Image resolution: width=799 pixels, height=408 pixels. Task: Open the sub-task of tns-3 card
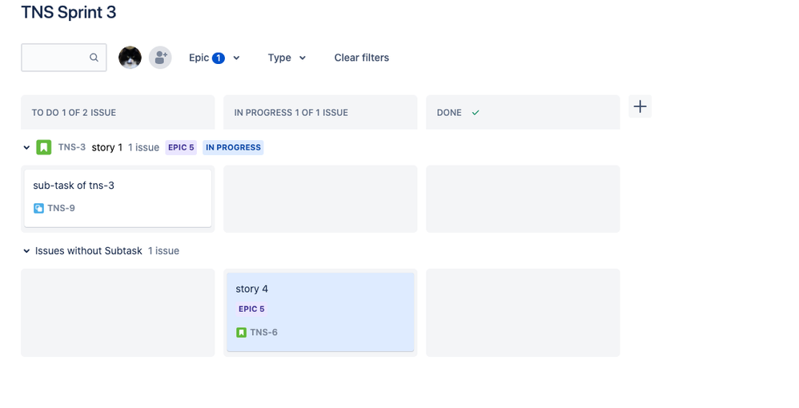[118, 198]
